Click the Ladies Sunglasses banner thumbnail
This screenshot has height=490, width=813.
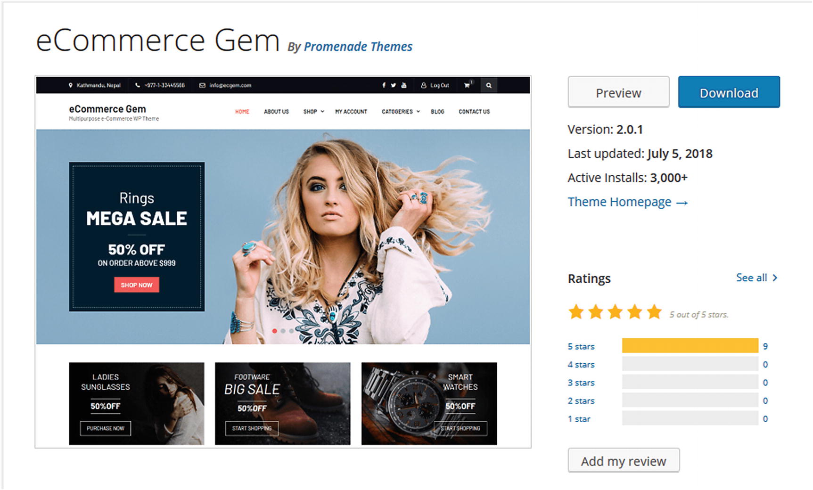(137, 403)
